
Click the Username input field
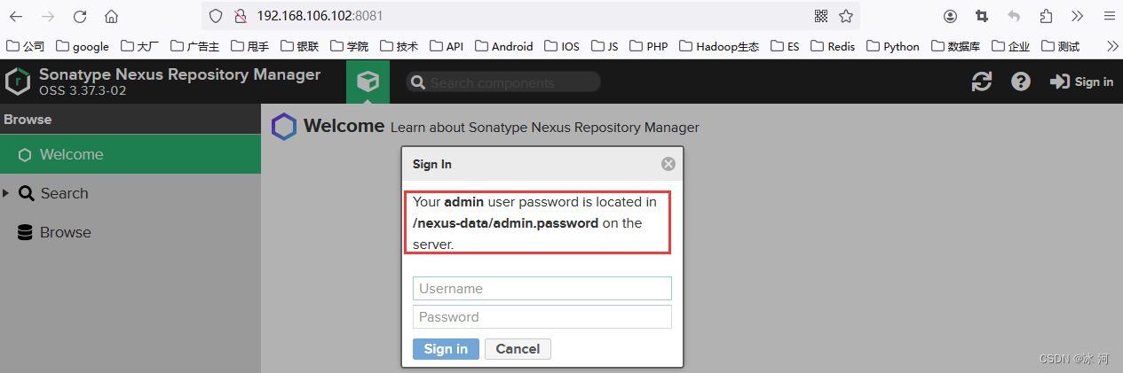542,289
